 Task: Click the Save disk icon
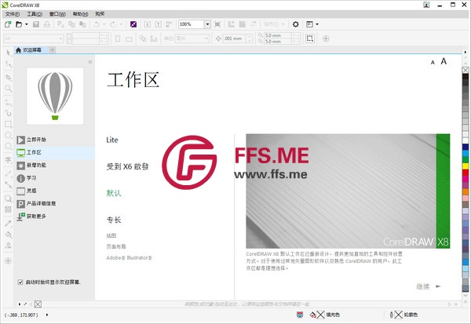point(36,24)
